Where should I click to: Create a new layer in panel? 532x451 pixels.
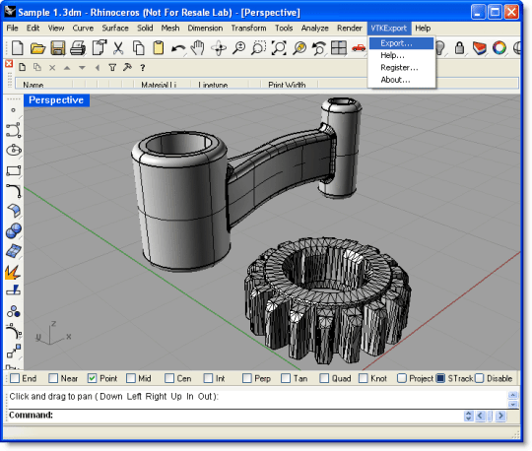coord(23,67)
